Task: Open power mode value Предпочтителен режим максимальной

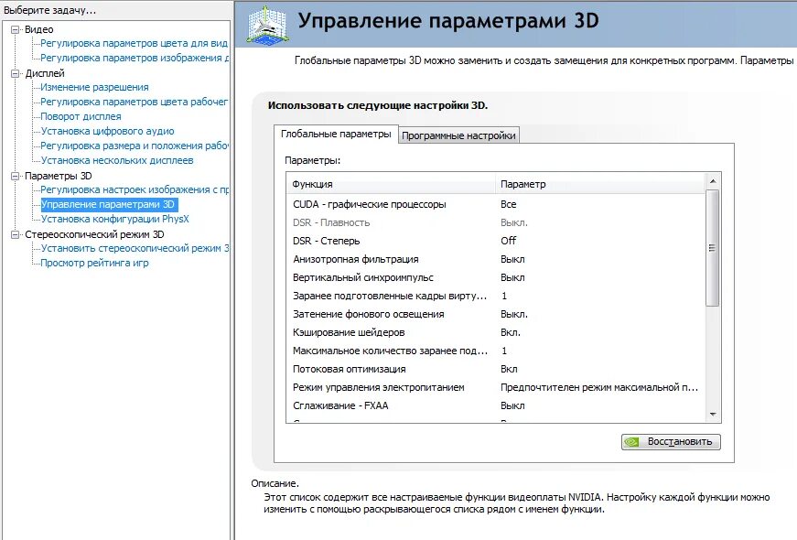Action: (x=599, y=387)
